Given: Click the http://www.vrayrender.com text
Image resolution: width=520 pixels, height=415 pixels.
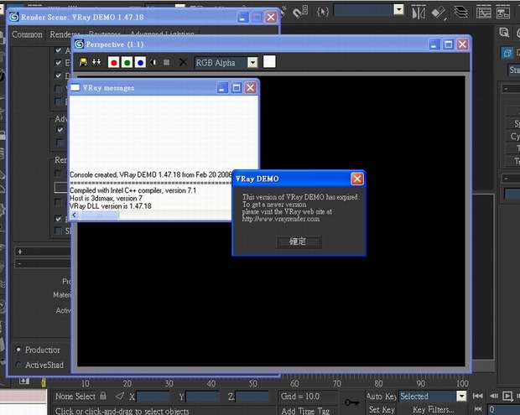Looking at the screenshot, I should point(281,219).
